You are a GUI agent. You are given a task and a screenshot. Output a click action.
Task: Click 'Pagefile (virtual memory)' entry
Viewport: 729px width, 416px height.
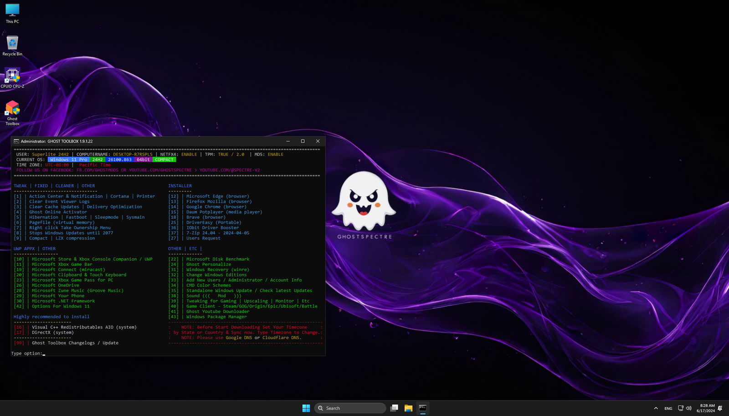[x=62, y=222]
